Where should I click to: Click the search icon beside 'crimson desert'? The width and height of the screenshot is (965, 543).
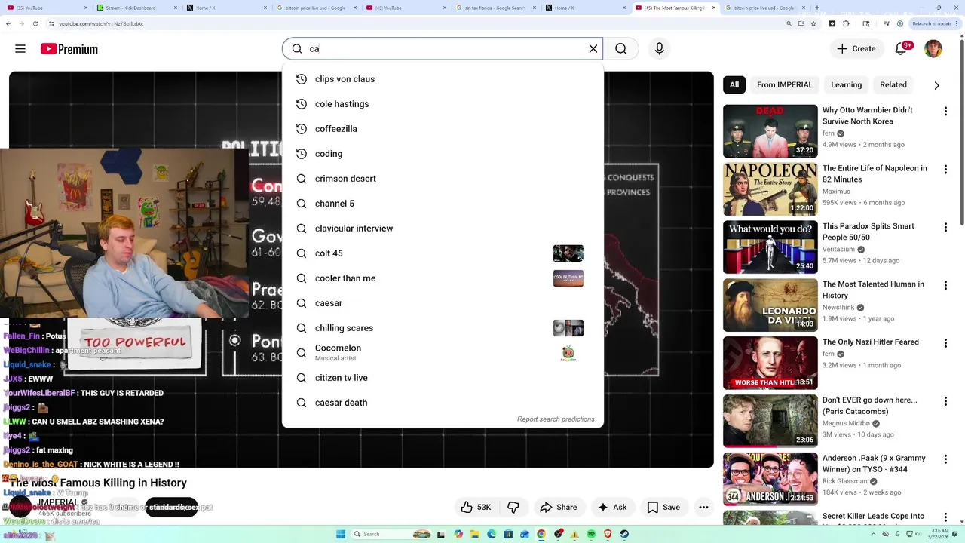(x=302, y=179)
